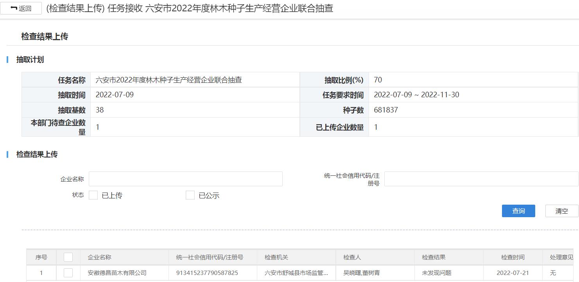Click the 六安市舒城县市场监管 agency cell
The image size is (579, 282).
[x=296, y=273]
